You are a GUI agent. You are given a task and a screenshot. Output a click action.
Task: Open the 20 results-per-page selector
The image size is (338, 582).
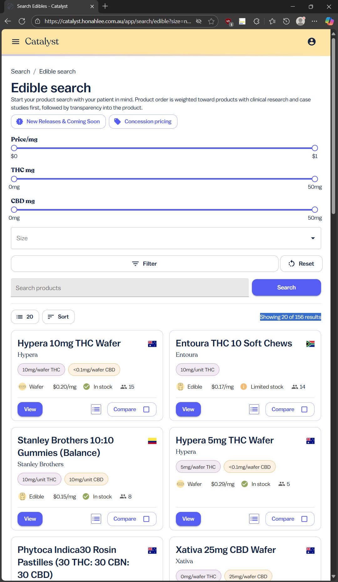(25, 317)
